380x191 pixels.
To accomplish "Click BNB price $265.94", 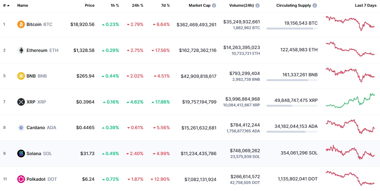I will 85,76.
